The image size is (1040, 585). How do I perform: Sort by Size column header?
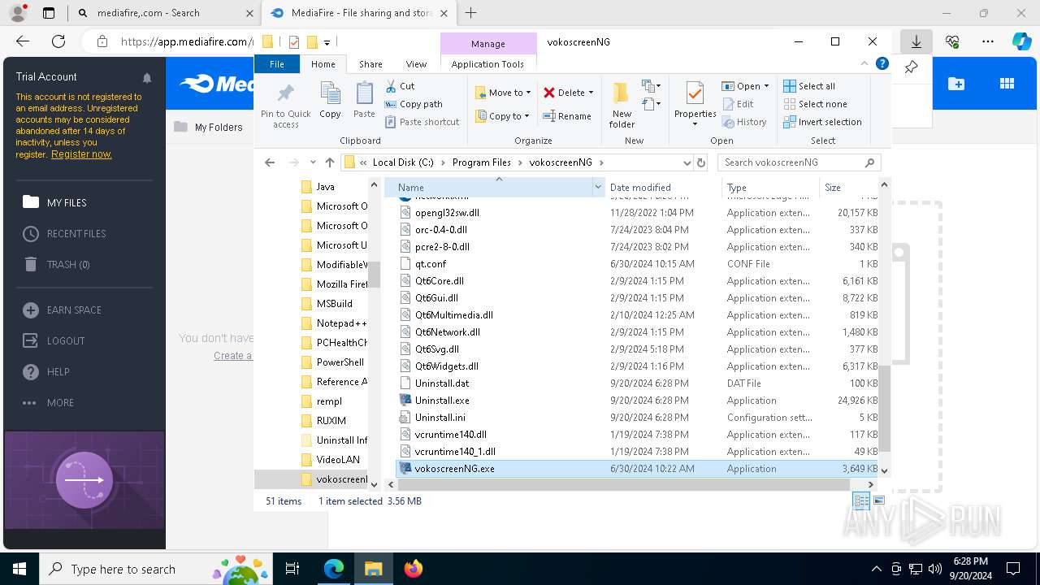[847, 188]
